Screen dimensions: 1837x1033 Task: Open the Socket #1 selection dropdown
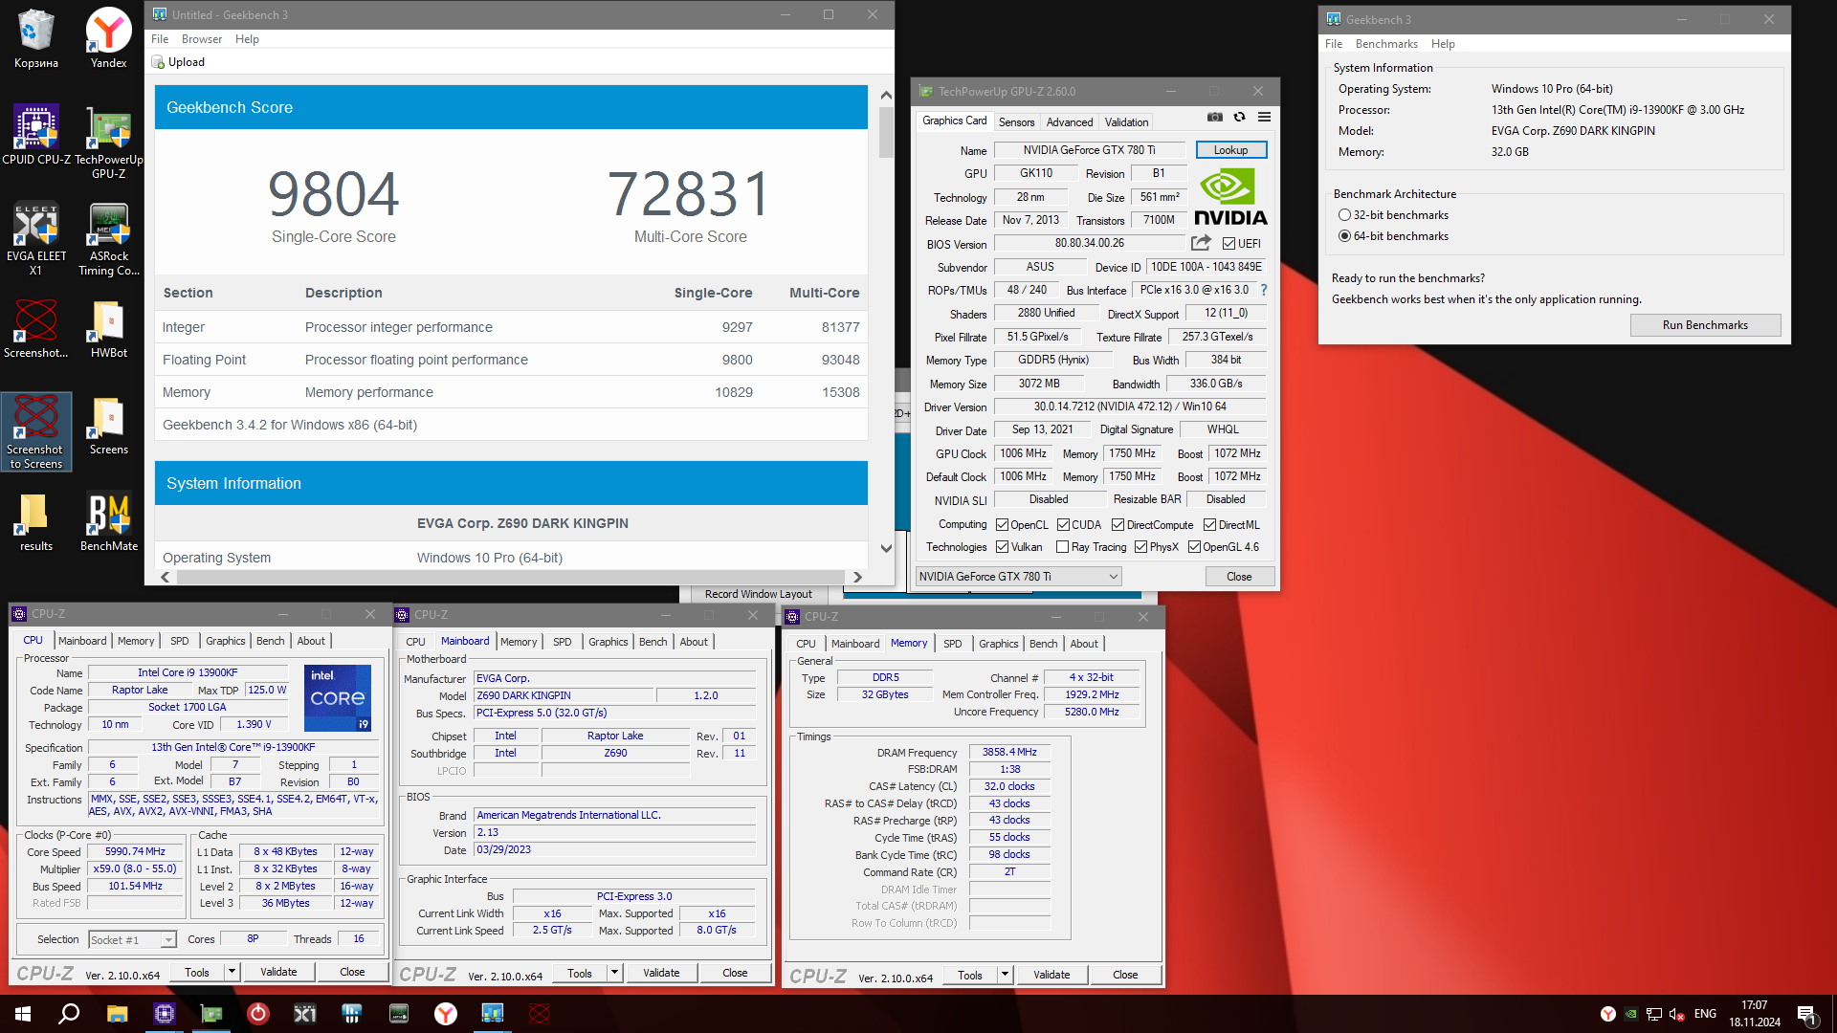[x=133, y=940]
